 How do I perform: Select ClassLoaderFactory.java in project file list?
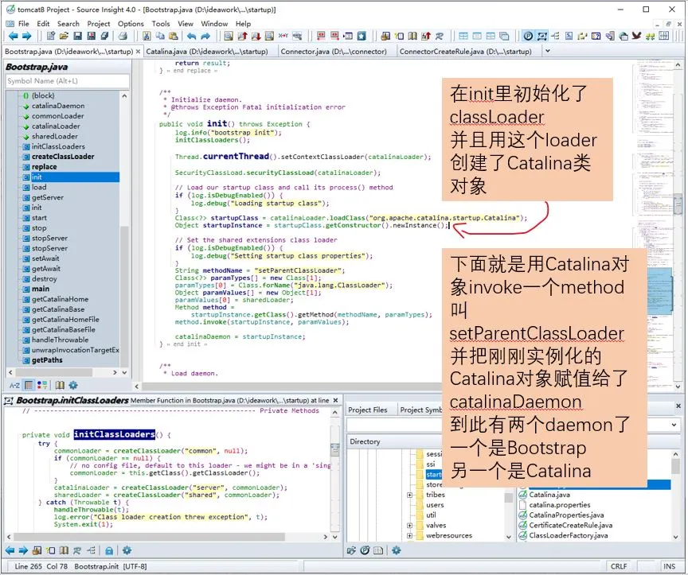pyautogui.click(x=569, y=535)
